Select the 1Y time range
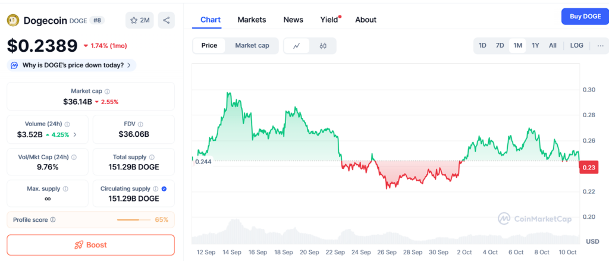609x261 pixels. [535, 46]
